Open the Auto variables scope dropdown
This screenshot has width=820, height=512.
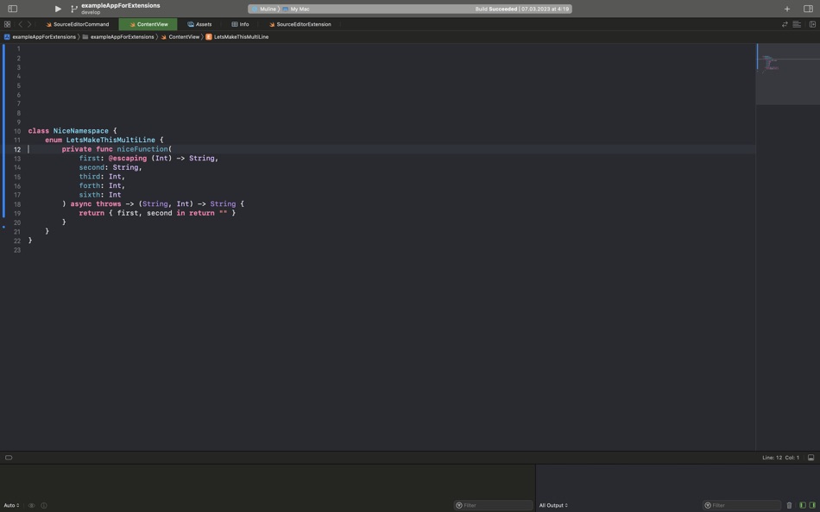coord(11,505)
